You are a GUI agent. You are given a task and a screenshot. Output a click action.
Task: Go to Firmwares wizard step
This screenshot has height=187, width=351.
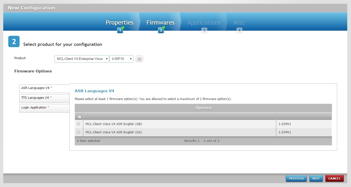[x=160, y=23]
